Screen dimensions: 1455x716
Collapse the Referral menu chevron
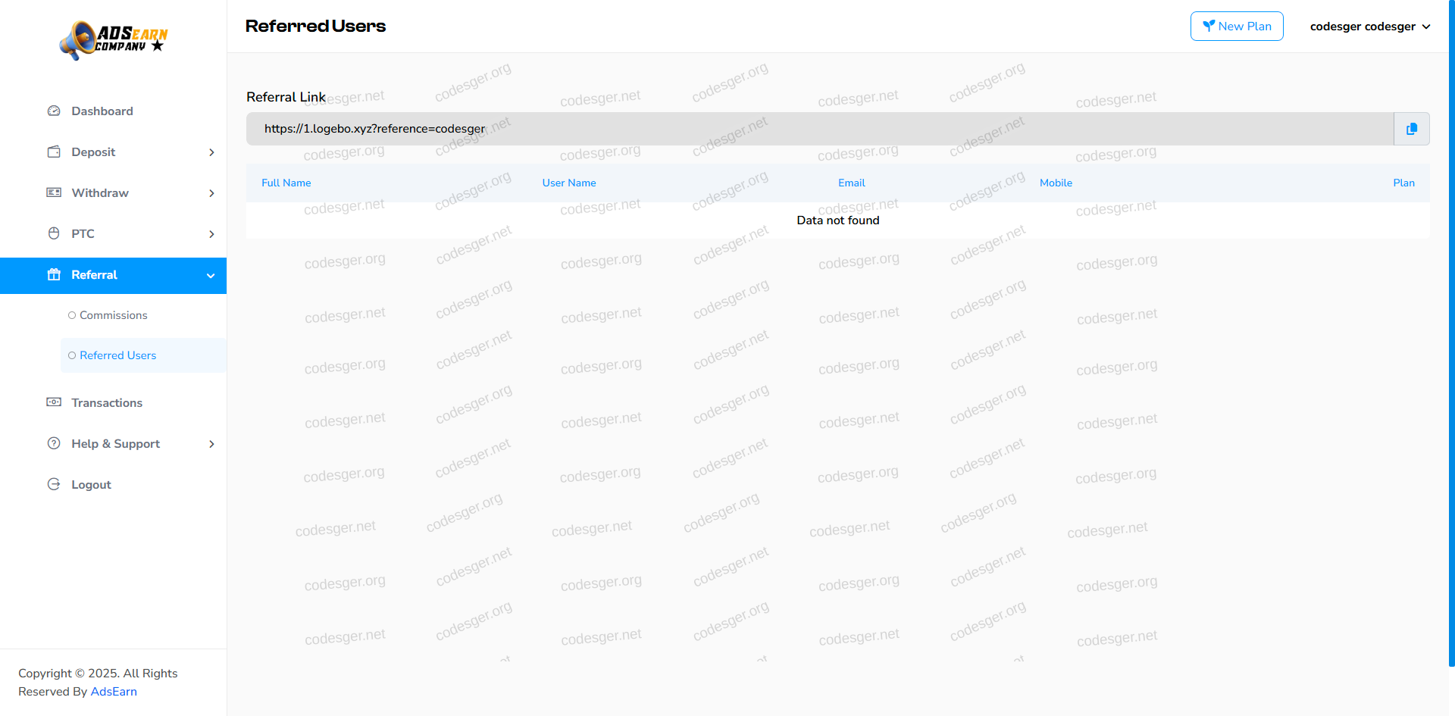coord(211,276)
